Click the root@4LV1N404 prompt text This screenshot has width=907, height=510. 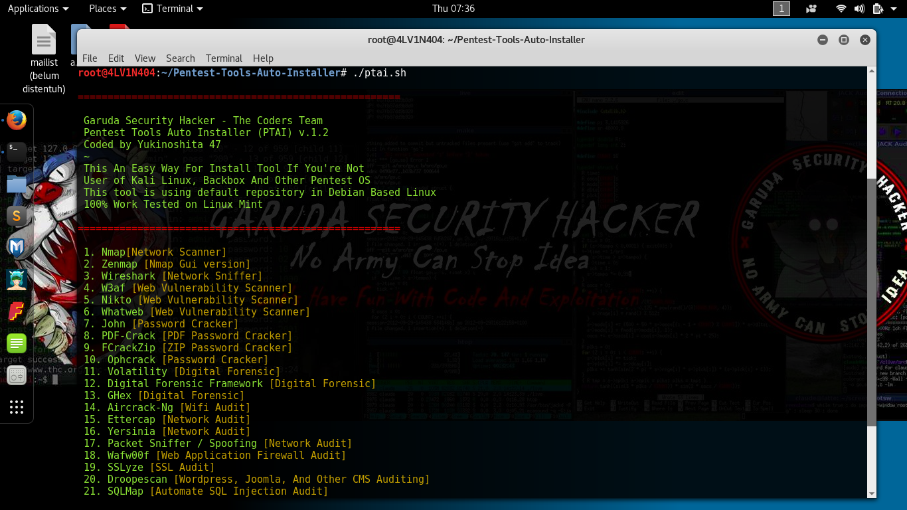pyautogui.click(x=117, y=73)
